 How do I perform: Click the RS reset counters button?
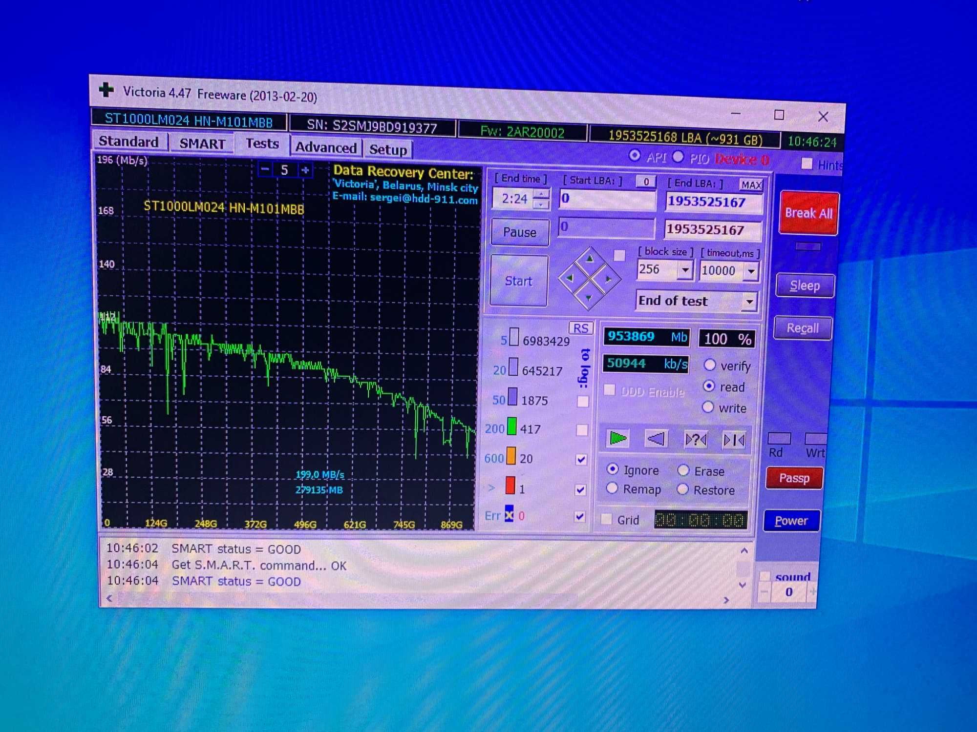580,328
